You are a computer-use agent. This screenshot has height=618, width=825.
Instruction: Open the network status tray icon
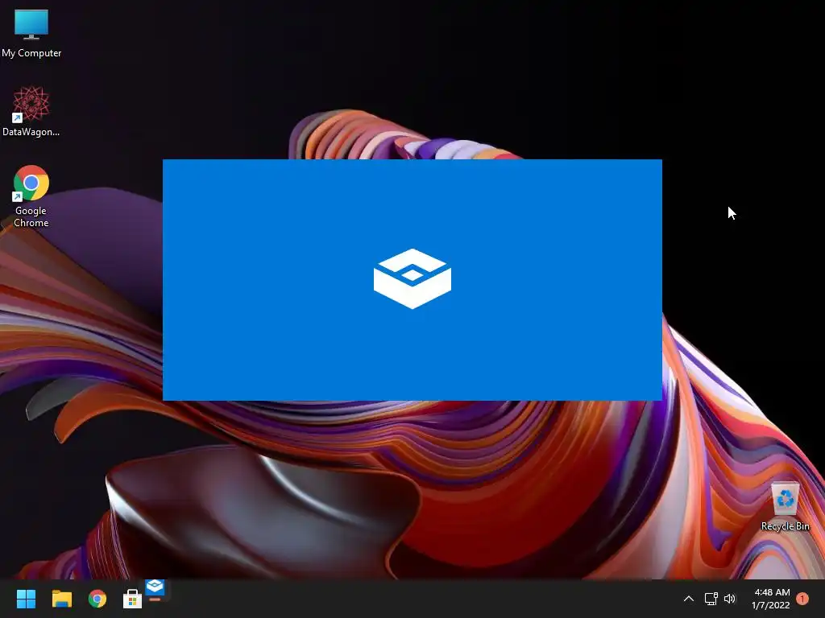point(711,599)
